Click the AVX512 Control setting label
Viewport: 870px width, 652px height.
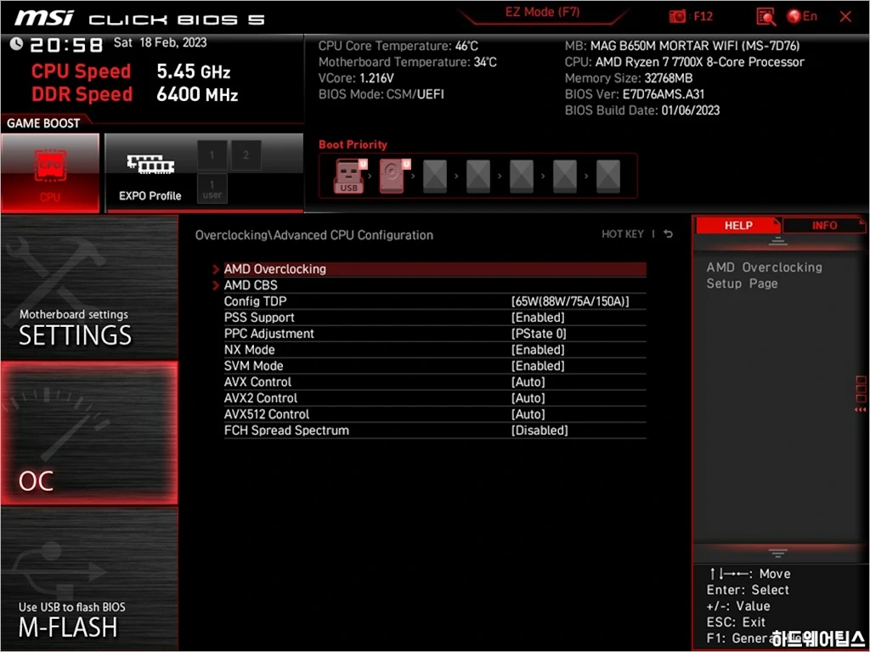[267, 414]
